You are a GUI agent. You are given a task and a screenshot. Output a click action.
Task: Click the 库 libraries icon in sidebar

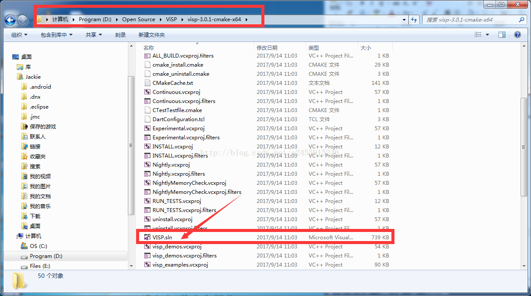click(x=20, y=67)
